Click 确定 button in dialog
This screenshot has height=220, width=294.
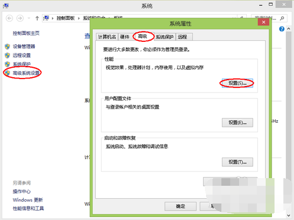(181, 206)
